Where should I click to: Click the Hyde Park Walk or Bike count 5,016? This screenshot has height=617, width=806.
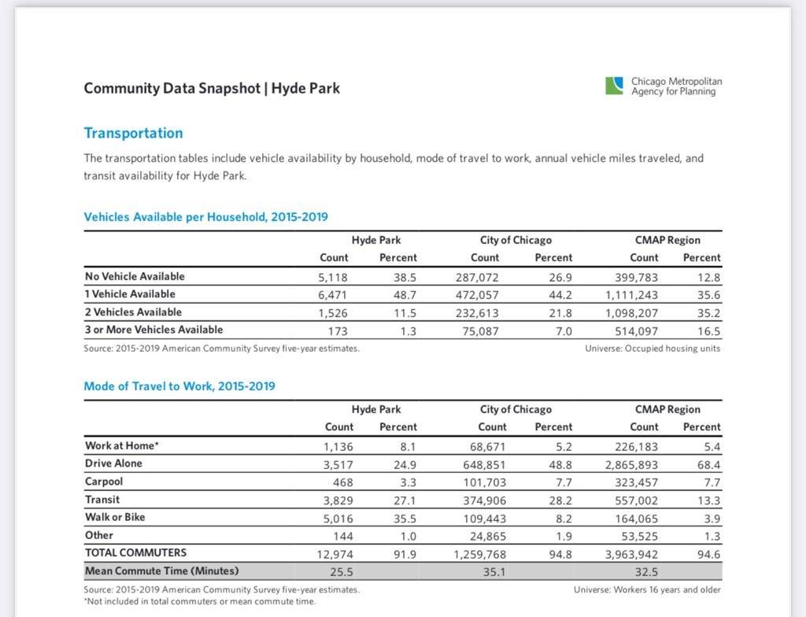338,519
